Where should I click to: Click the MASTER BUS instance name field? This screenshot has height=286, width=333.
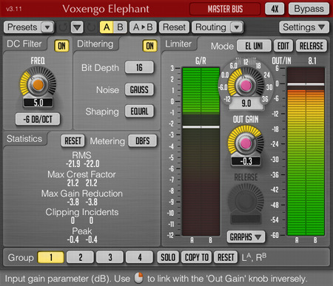coord(225,9)
